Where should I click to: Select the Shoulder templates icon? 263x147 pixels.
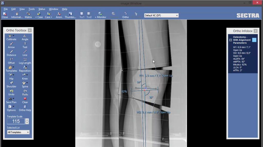pos(11,83)
